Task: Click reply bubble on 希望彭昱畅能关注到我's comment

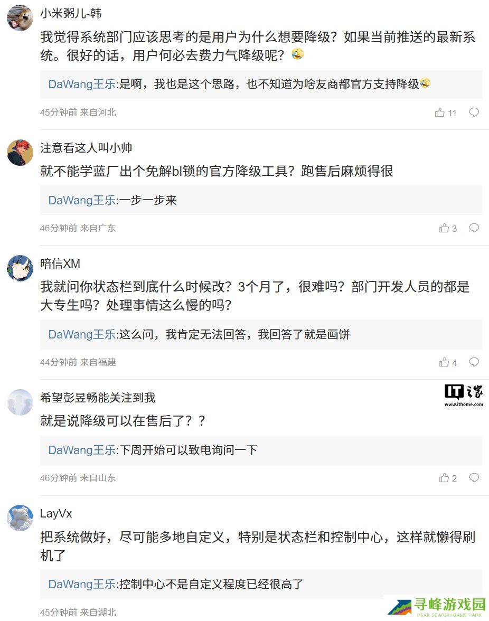Action: 474,477
